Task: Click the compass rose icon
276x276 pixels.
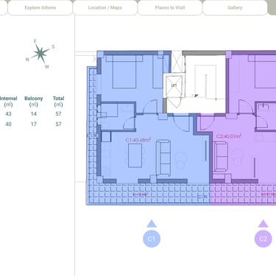Action: coord(40,53)
